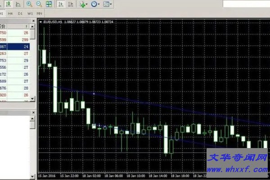Switch chart to candlestick display

click(8, 4)
